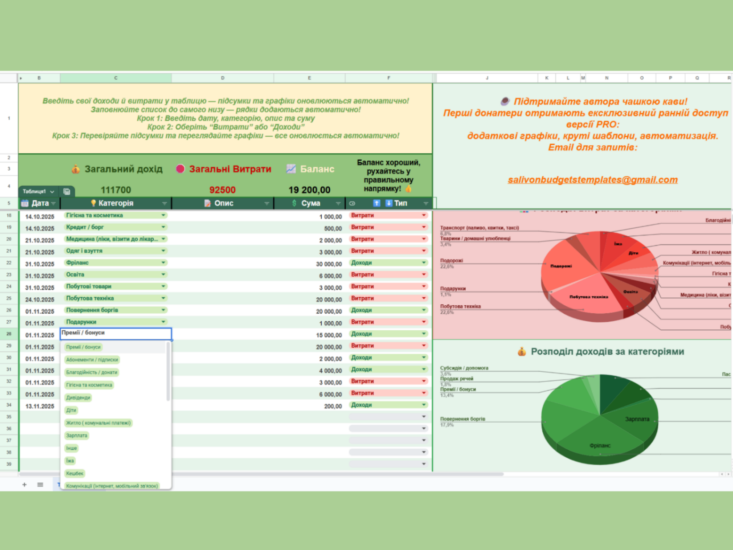
Task: Open category dropdown arrow for Побутова техніка
Action: pyautogui.click(x=163, y=298)
